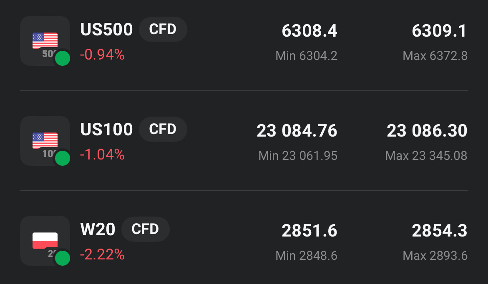This screenshot has height=284, width=488.
Task: Select the US500 bid price 6308.4
Action: tap(309, 31)
